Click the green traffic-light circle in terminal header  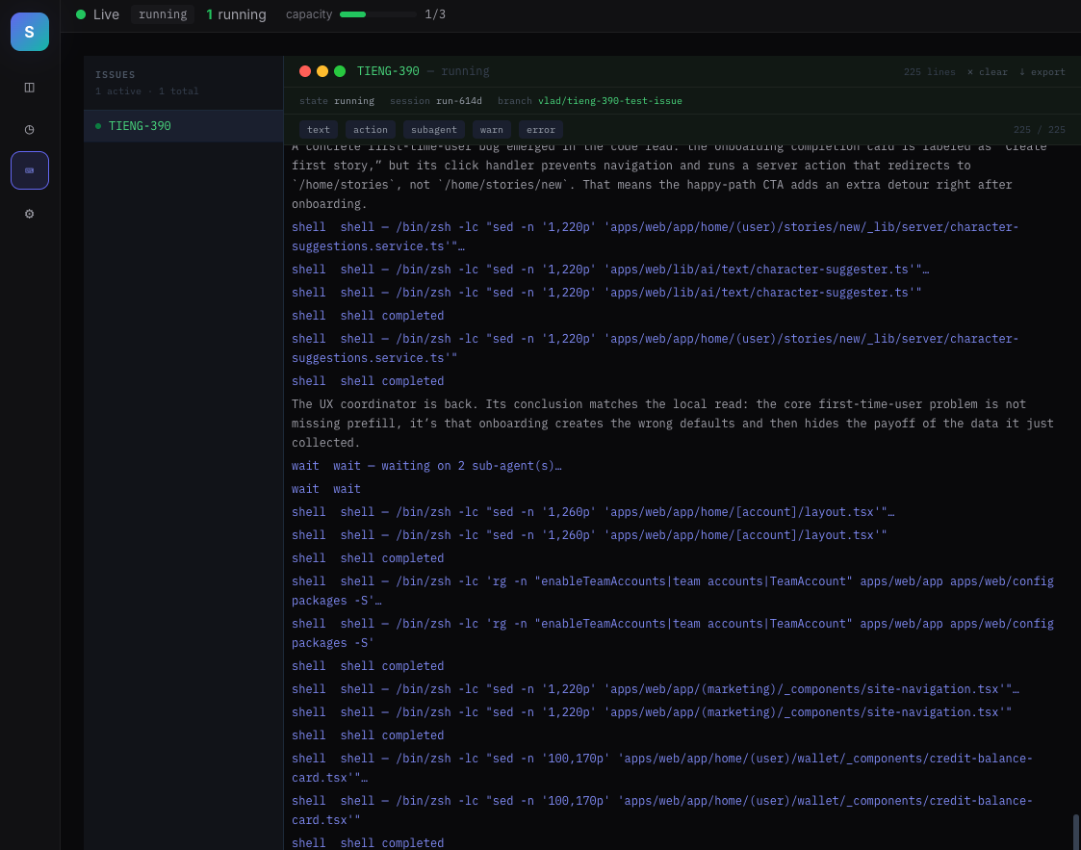pyautogui.click(x=339, y=70)
